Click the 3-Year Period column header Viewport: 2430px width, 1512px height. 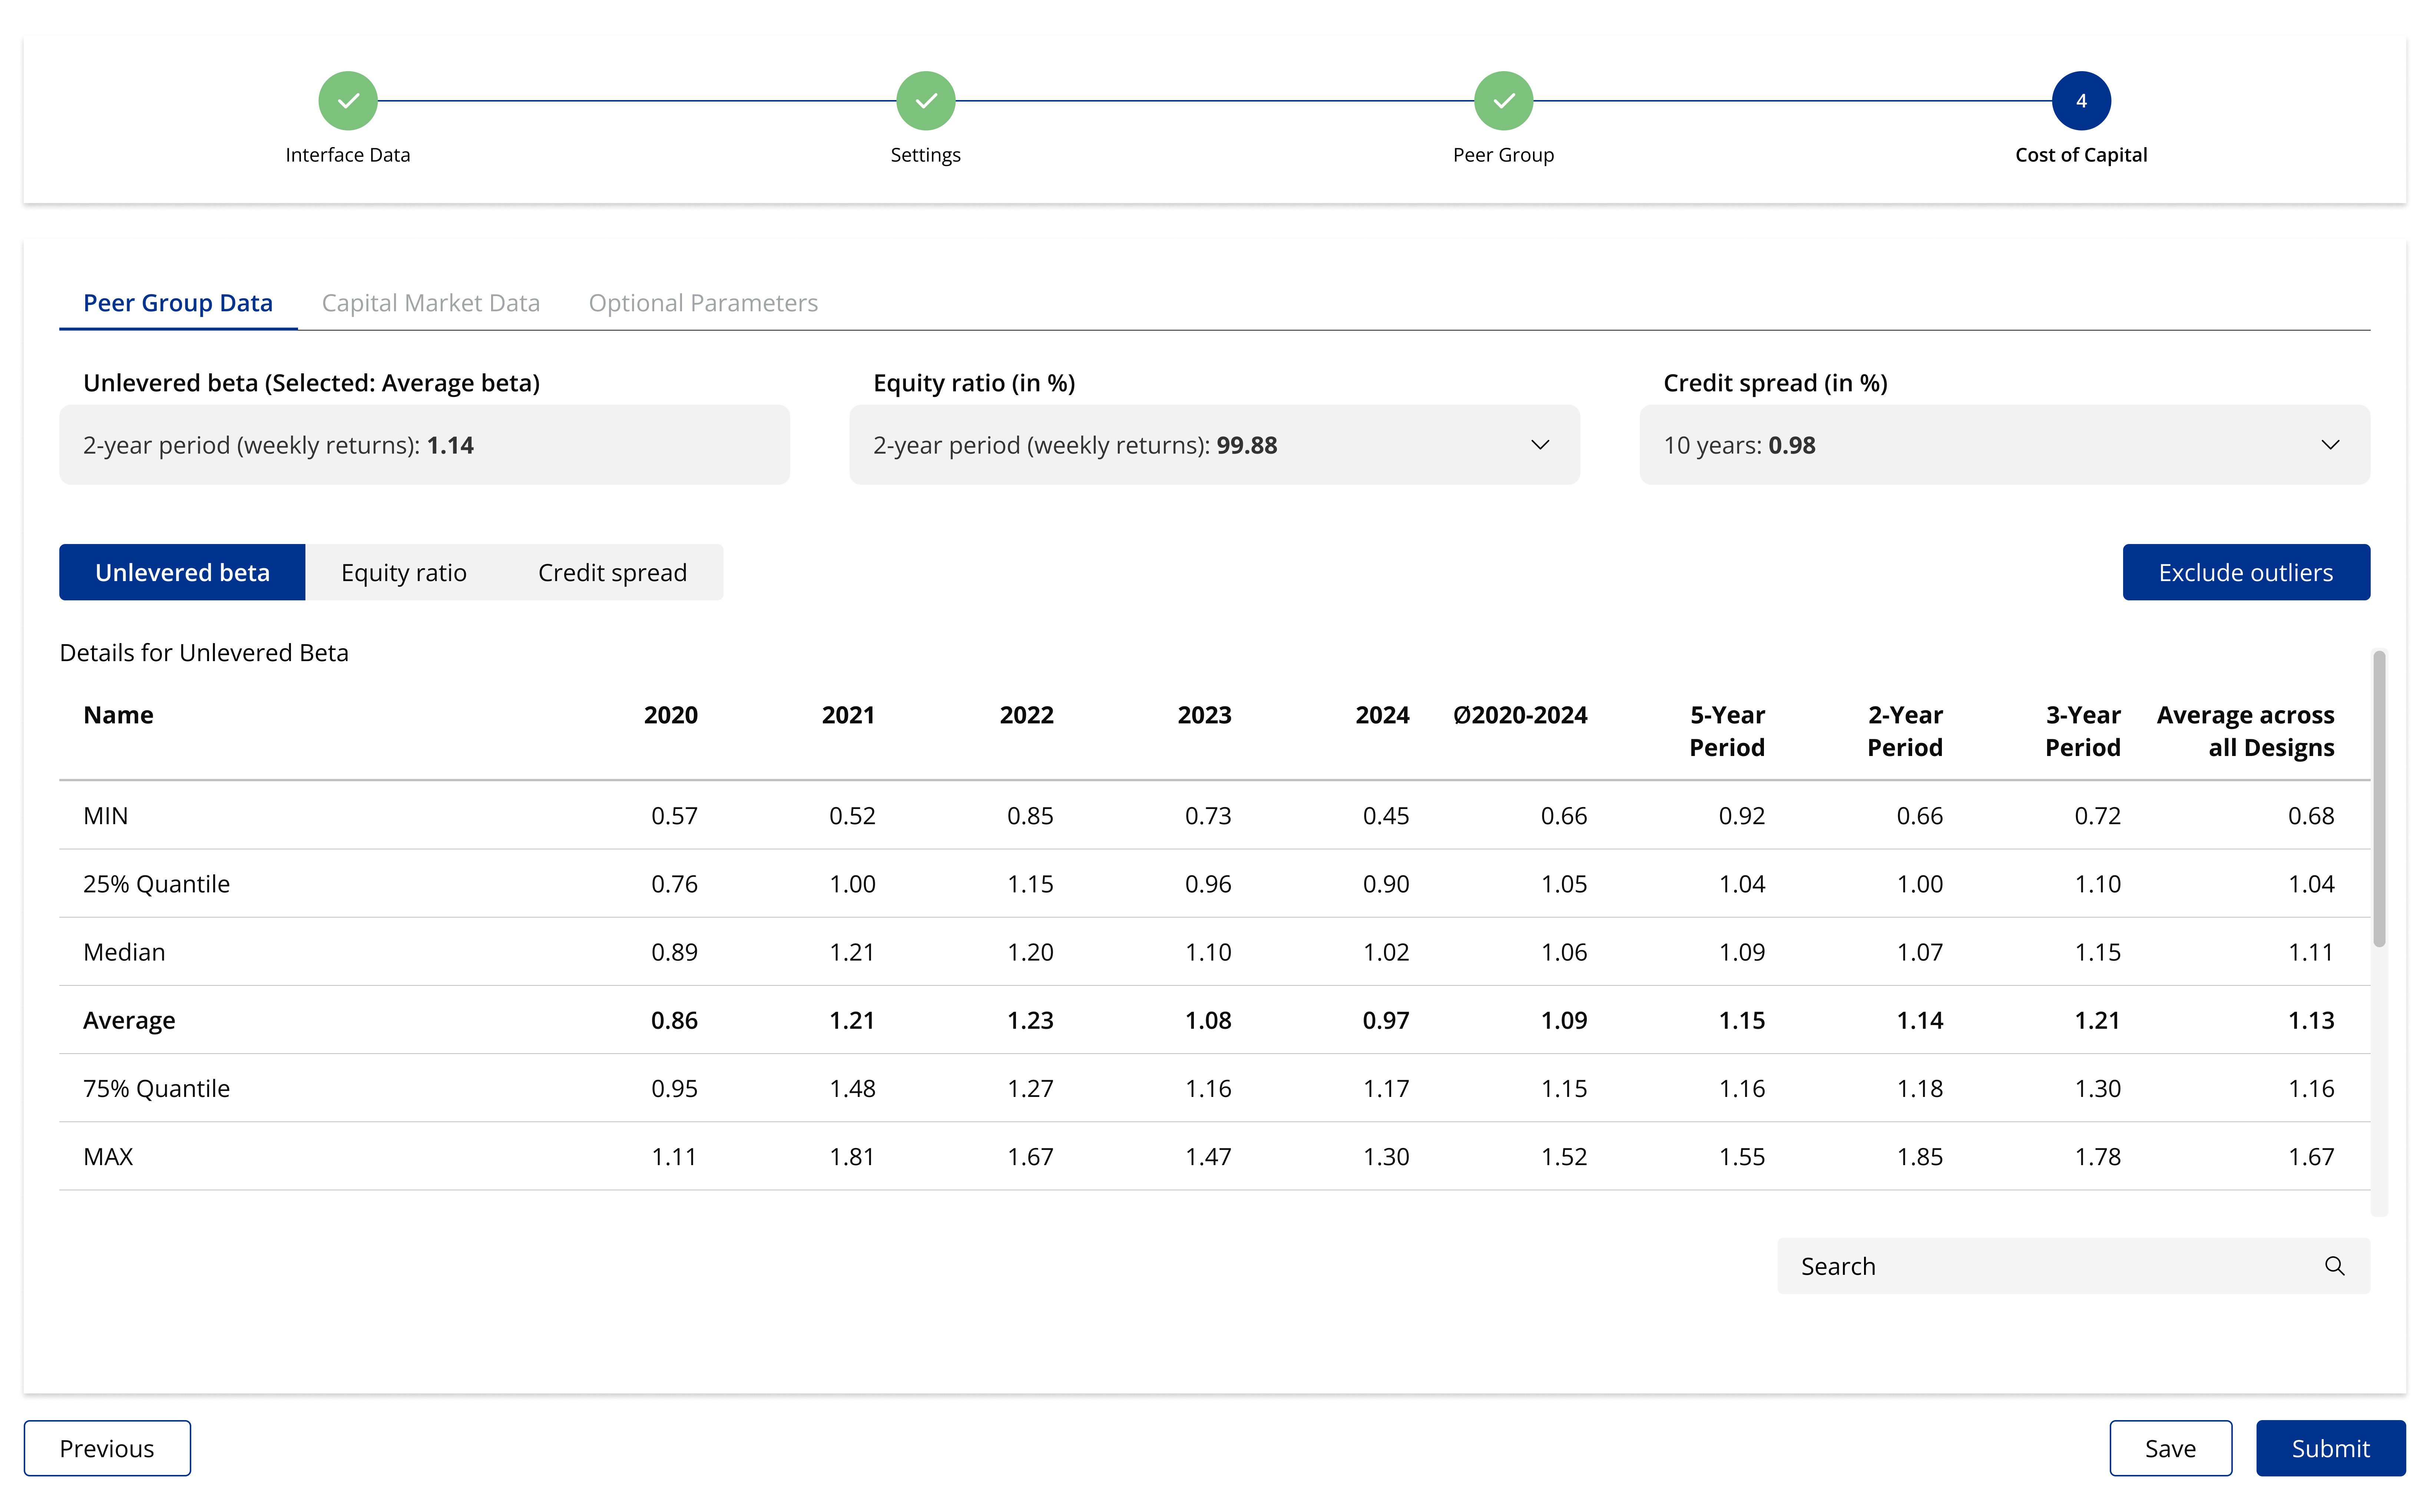(2083, 731)
